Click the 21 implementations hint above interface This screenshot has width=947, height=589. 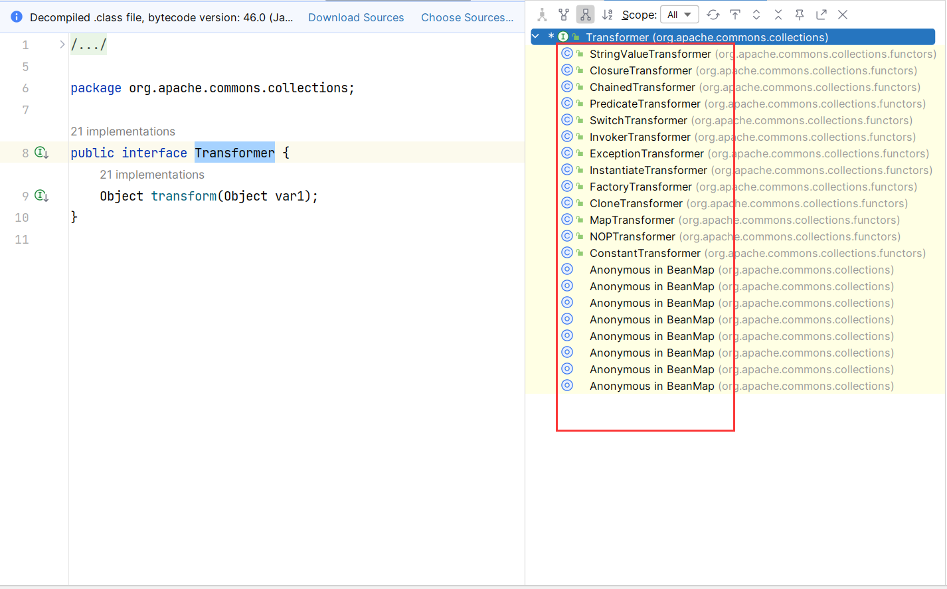coord(123,131)
